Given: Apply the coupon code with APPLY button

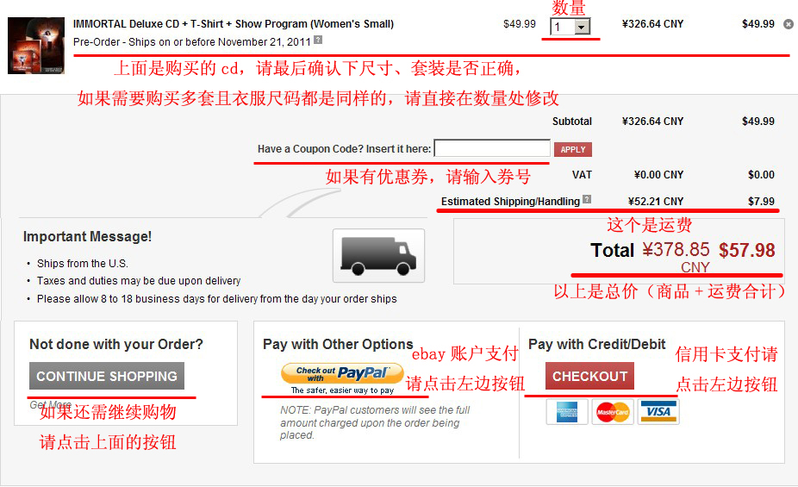Looking at the screenshot, I should pyautogui.click(x=573, y=150).
